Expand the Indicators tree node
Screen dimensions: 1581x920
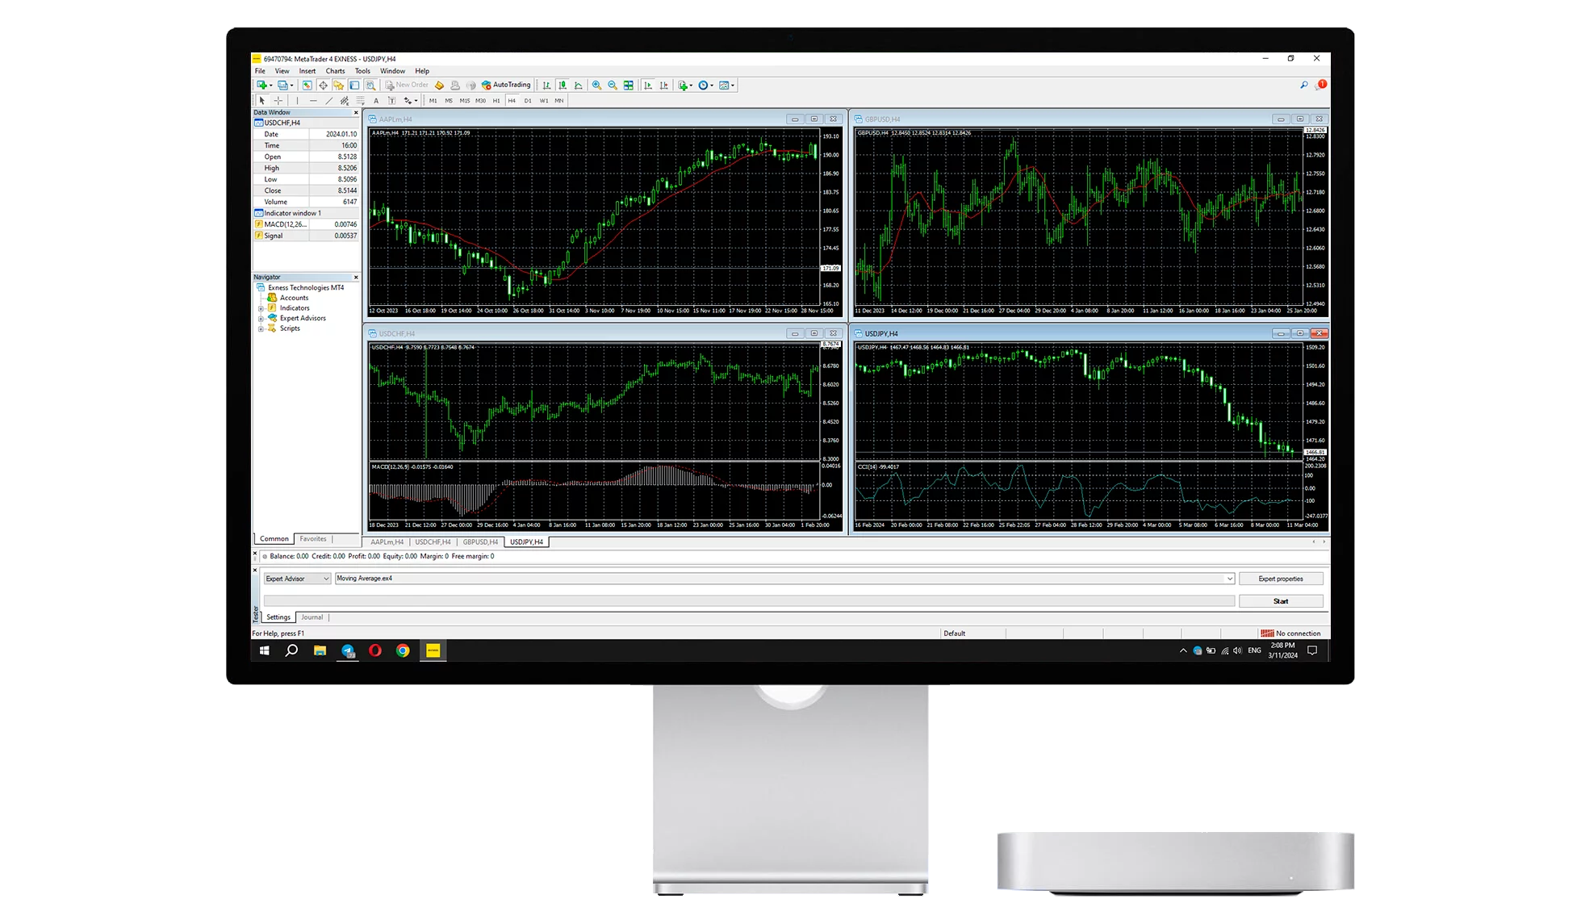(x=261, y=308)
